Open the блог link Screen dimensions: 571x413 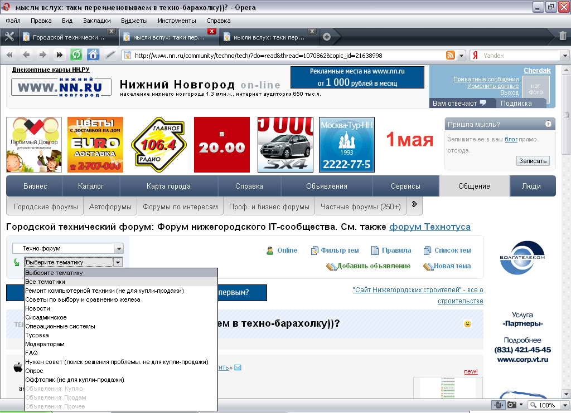(x=511, y=139)
